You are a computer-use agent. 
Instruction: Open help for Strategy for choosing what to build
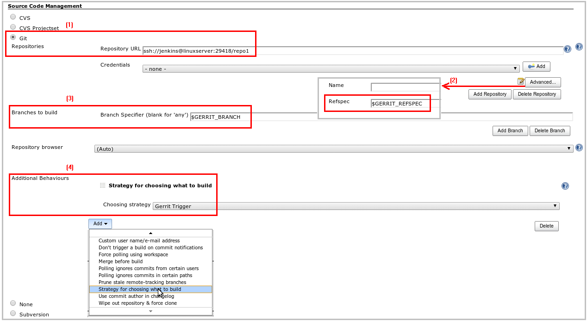565,186
